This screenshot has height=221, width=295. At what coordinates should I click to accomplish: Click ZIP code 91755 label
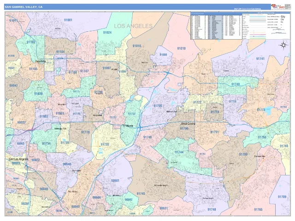65,143
